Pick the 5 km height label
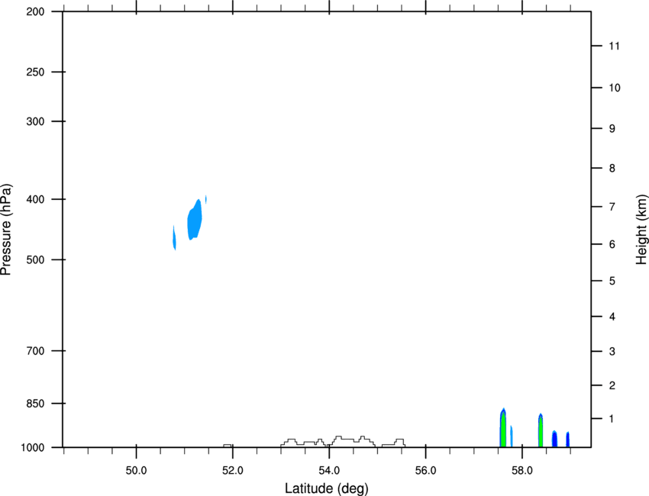Image resolution: width=649 pixels, height=496 pixels. (x=612, y=282)
